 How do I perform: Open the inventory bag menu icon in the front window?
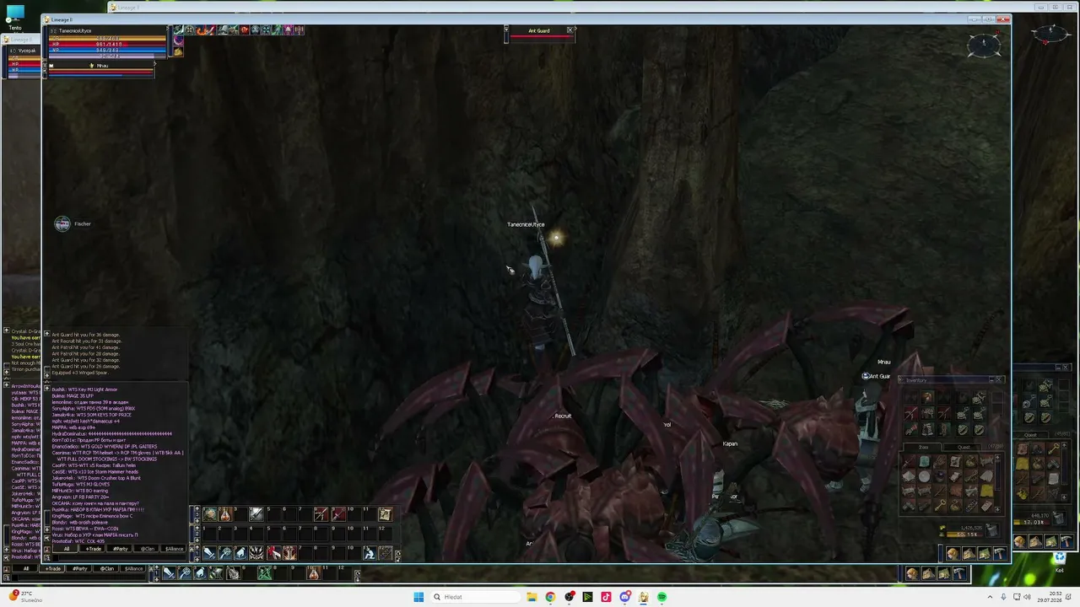(x=969, y=554)
